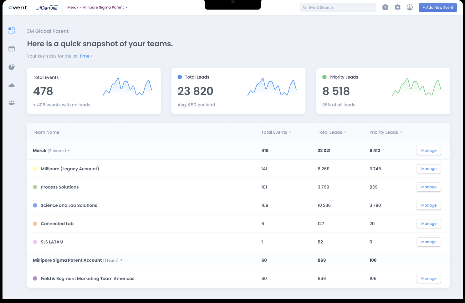465x303 pixels.
Task: Click the 3M Global Parent breadcrumb
Action: 48,31
